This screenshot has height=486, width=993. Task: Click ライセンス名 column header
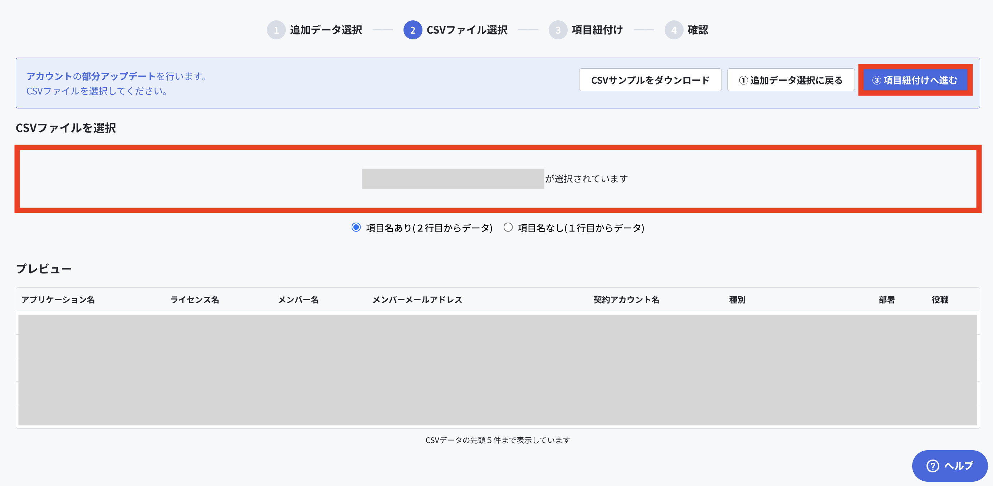pyautogui.click(x=195, y=300)
